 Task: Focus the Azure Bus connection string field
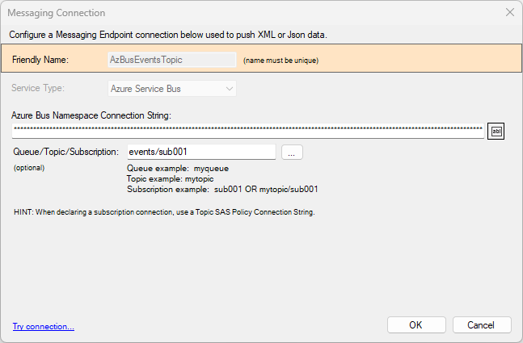(248, 131)
